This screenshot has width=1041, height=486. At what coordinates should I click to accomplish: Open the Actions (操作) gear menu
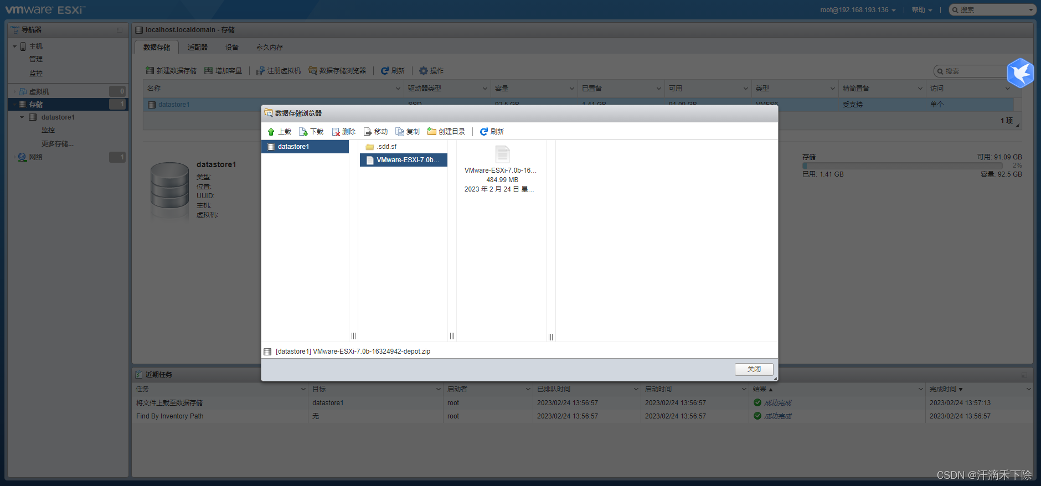coord(431,71)
